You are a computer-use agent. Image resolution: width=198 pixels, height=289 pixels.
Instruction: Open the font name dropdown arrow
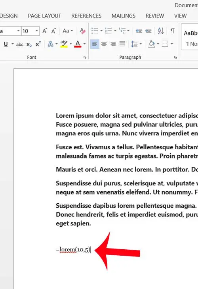[18, 31]
